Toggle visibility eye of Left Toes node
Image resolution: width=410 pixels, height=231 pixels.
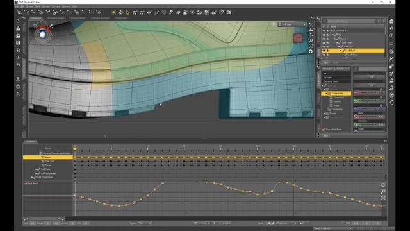324,55
